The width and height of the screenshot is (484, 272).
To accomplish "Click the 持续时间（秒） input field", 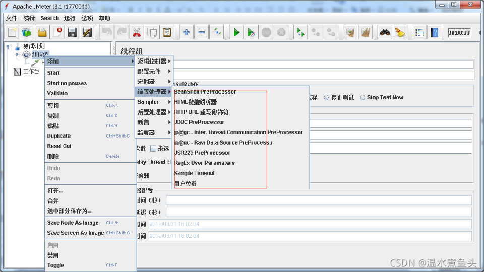I will 319,200.
